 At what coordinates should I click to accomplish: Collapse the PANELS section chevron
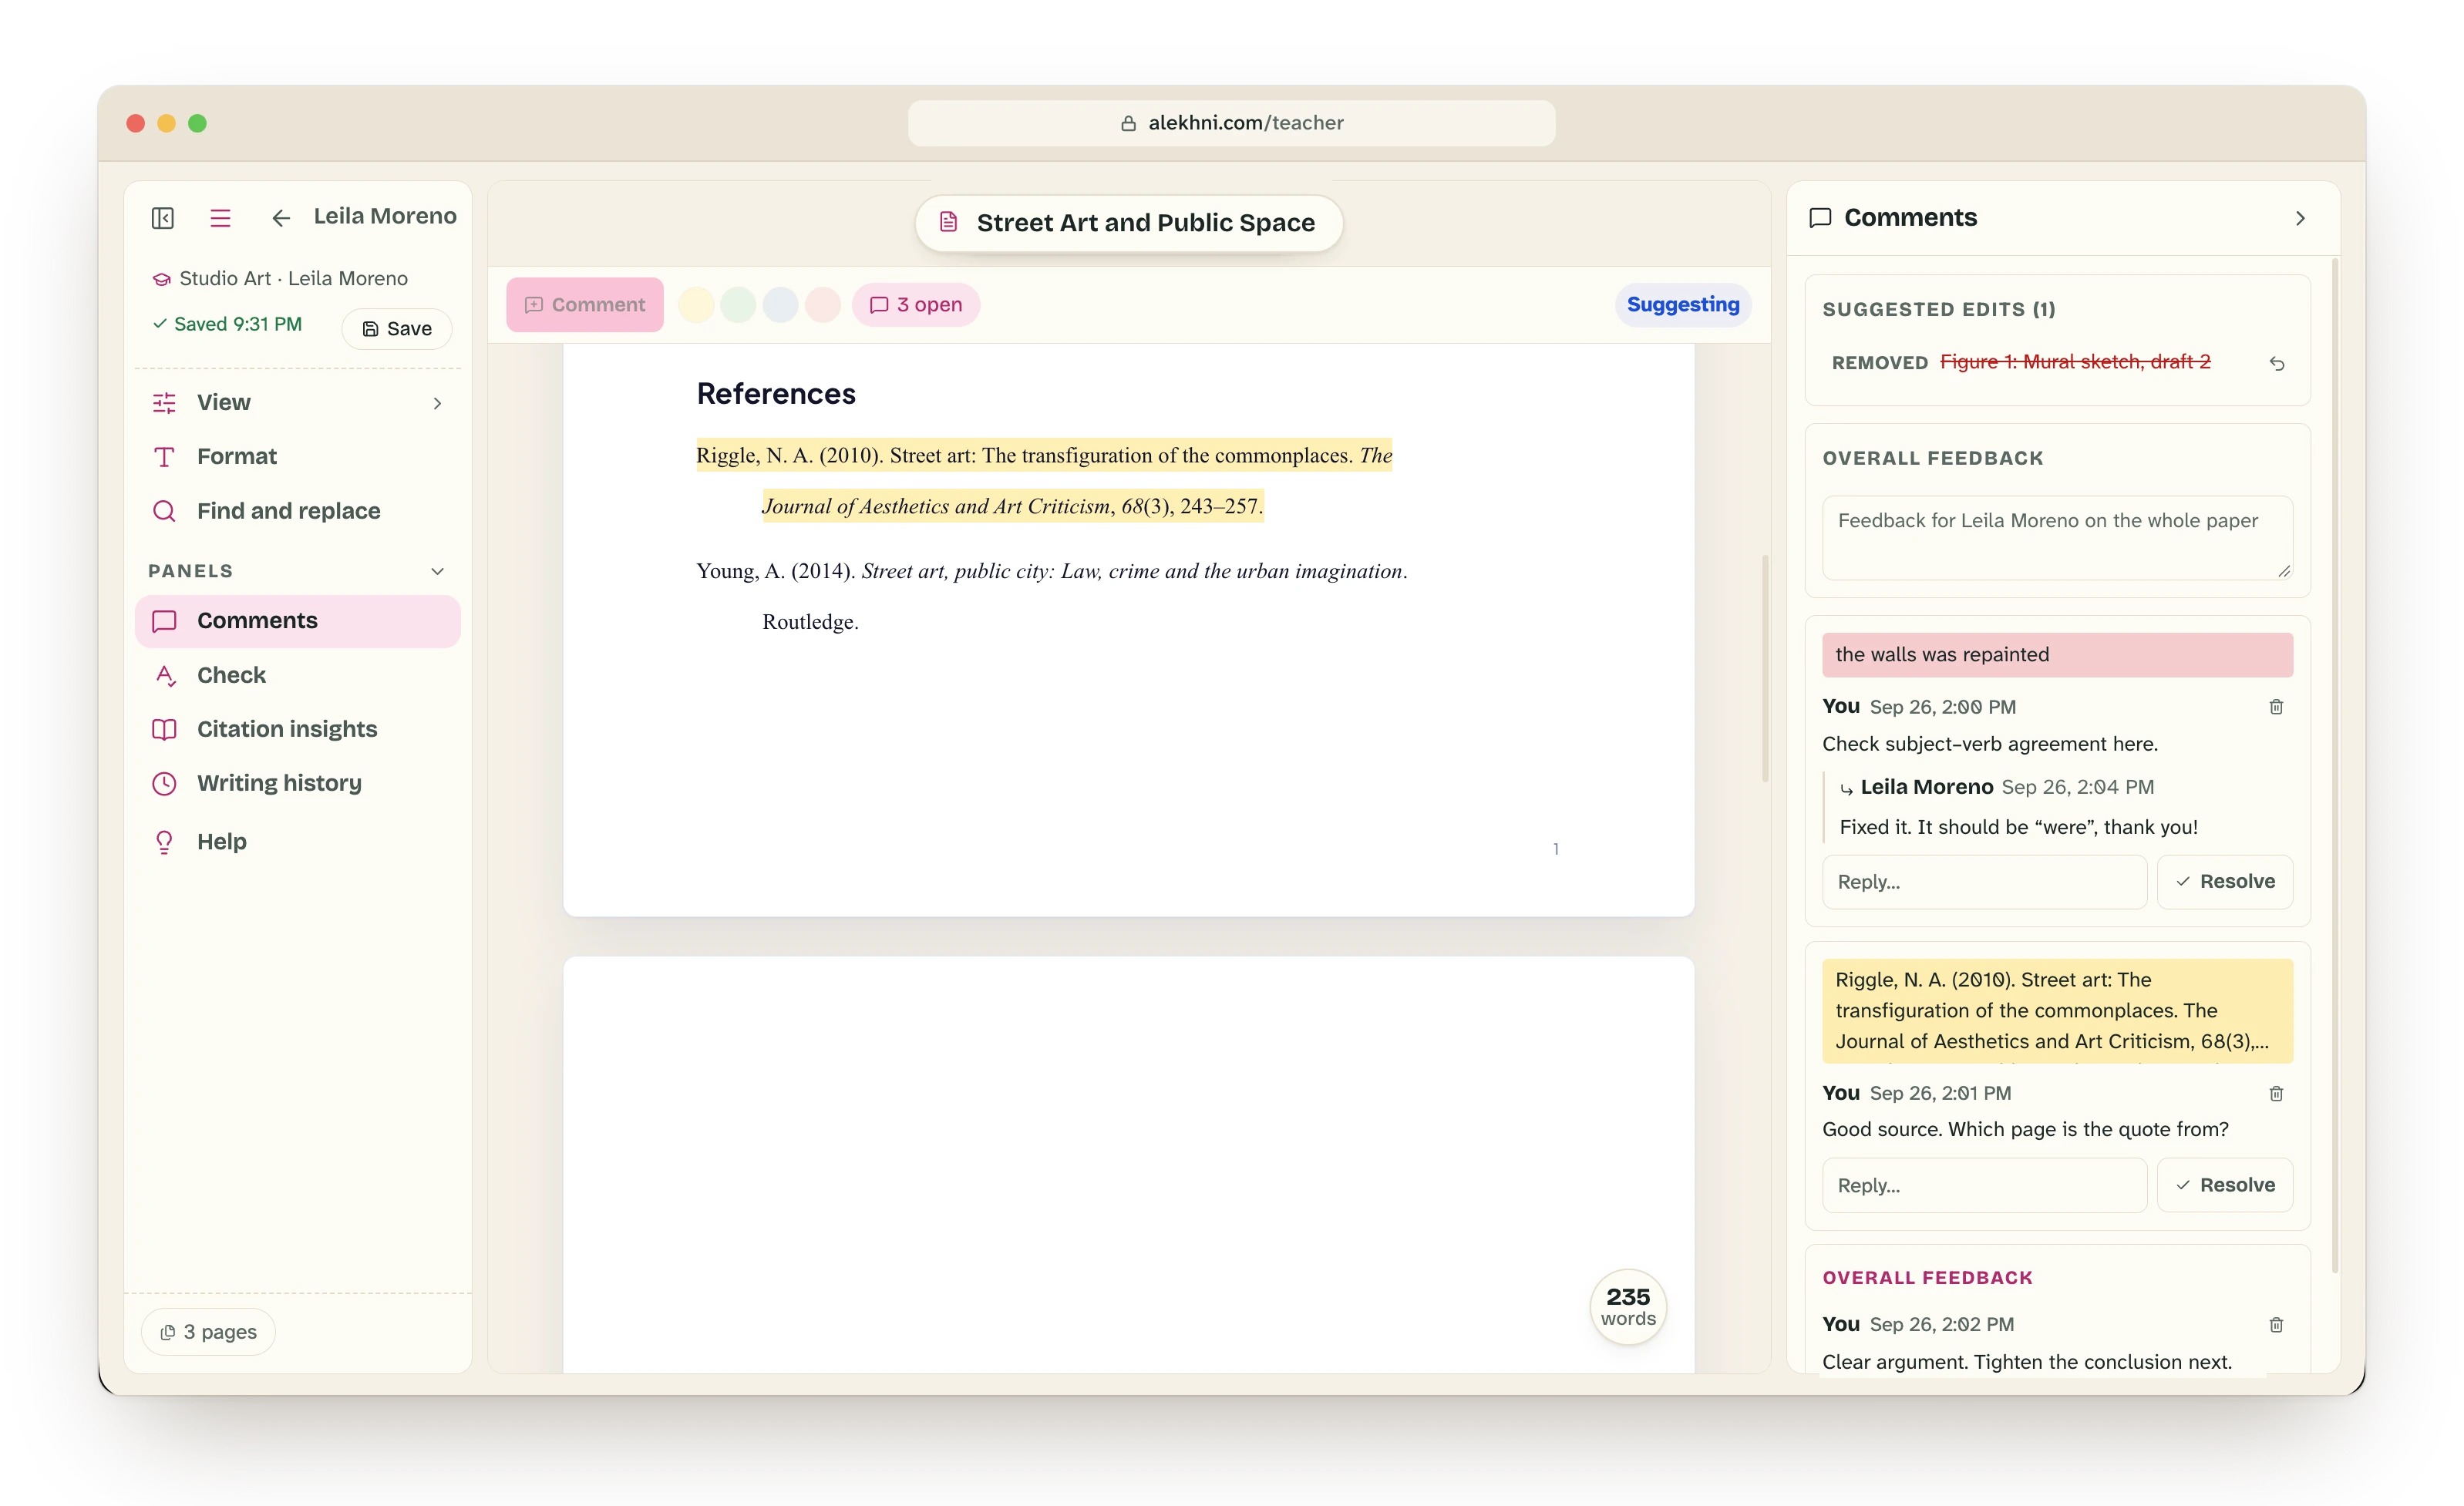pos(437,571)
